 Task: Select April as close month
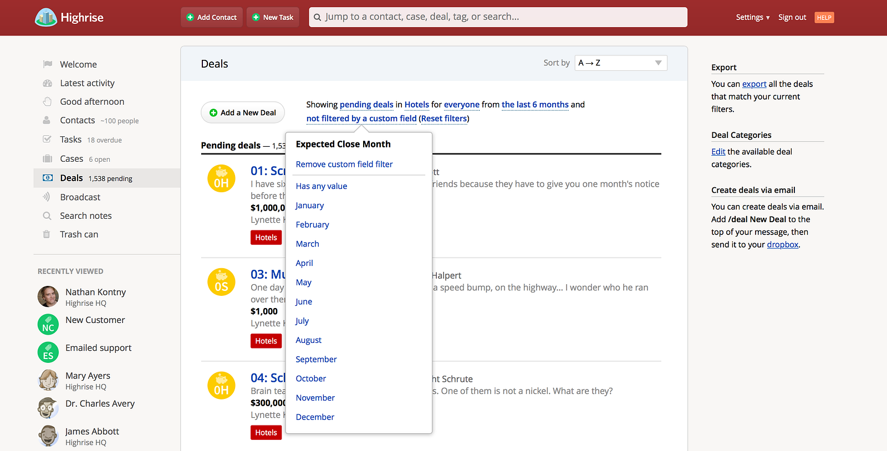(x=304, y=263)
